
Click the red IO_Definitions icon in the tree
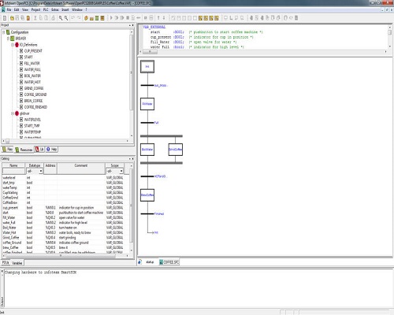tap(17, 45)
